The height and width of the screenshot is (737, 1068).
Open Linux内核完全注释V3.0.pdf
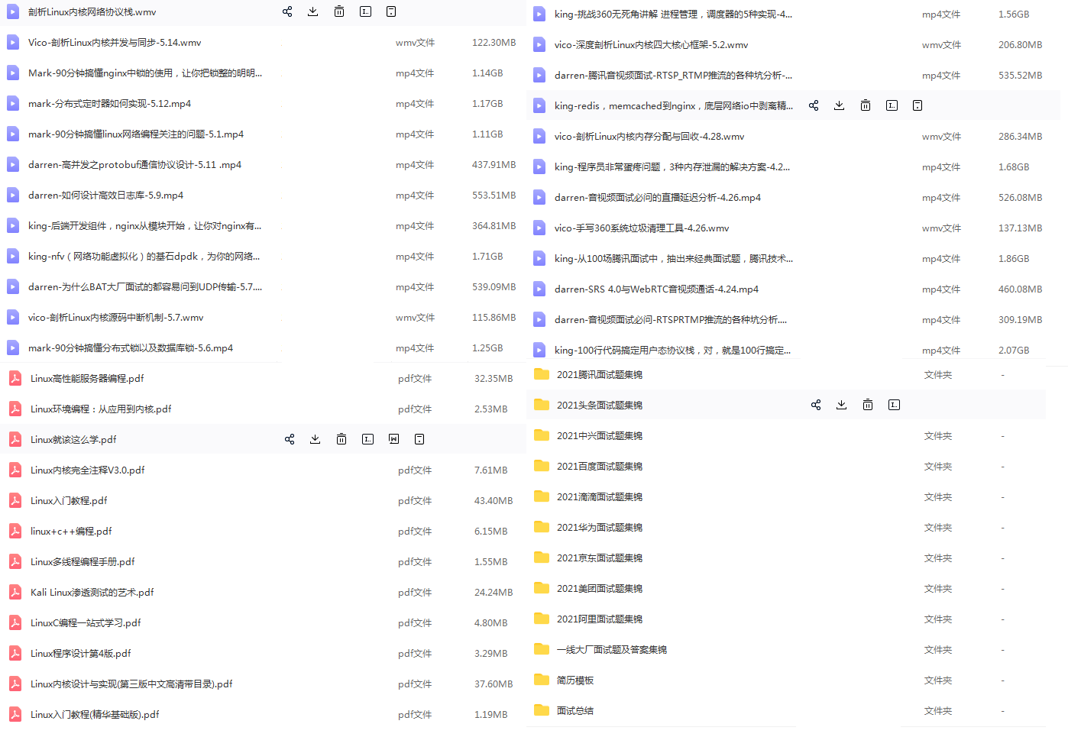(88, 470)
